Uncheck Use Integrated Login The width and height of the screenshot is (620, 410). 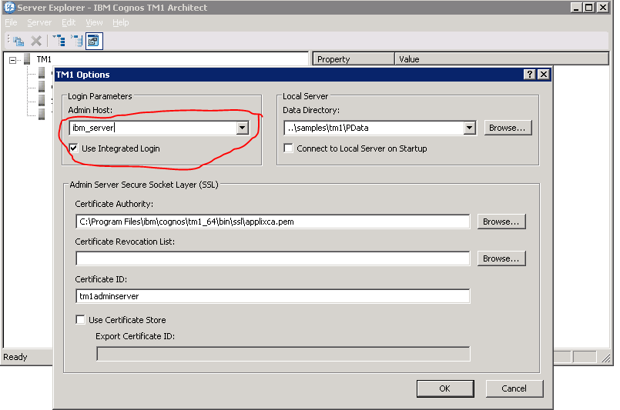click(73, 148)
